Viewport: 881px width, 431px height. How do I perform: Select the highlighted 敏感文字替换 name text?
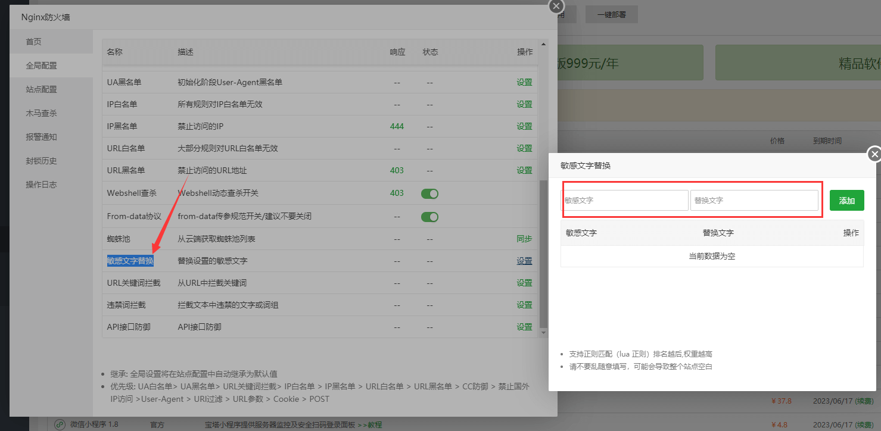[x=130, y=261]
